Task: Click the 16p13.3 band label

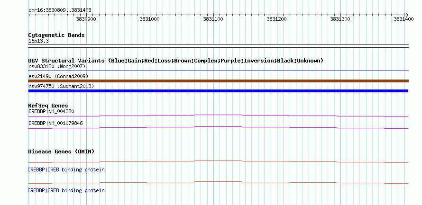Action: coord(38,41)
